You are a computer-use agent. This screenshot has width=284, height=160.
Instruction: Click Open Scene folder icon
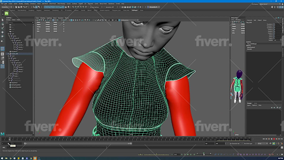[x=19, y=7]
